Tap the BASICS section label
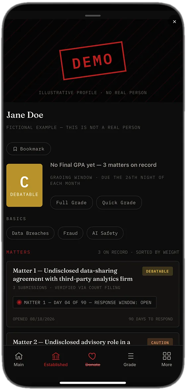This screenshot has height=389, width=186. (16, 219)
